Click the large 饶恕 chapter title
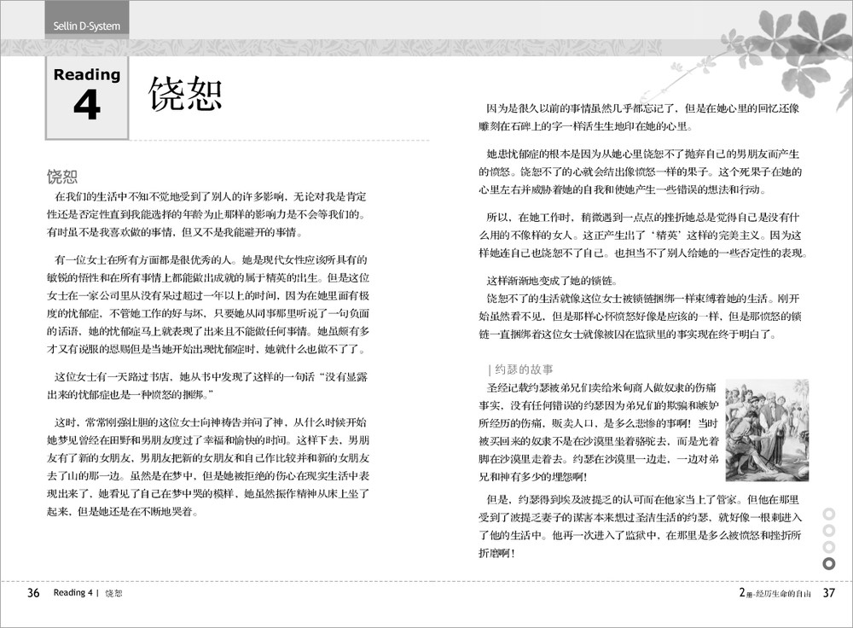 click(x=185, y=92)
